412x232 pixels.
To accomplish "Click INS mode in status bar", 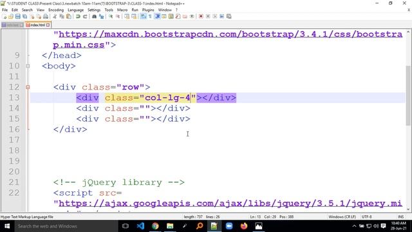I will 400,217.
